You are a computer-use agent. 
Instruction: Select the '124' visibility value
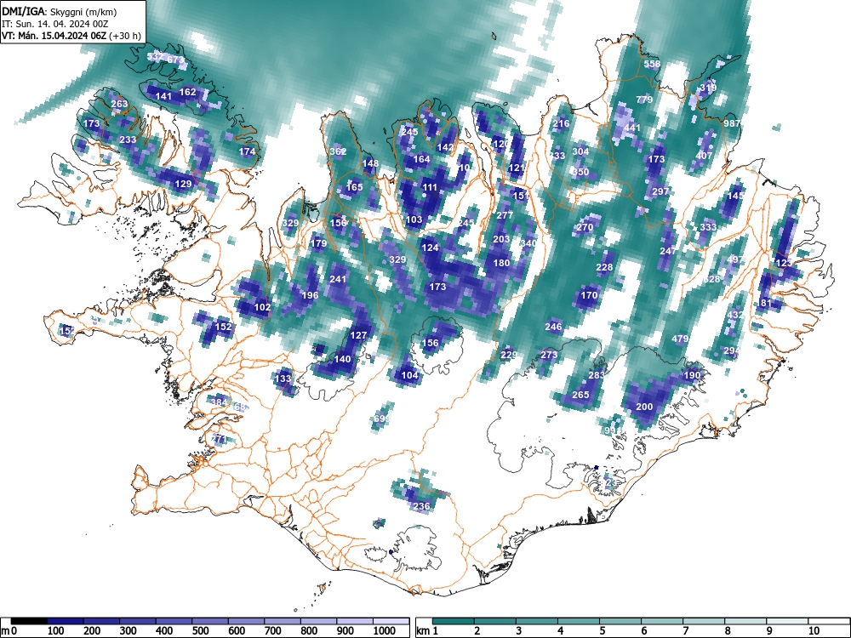[430, 248]
